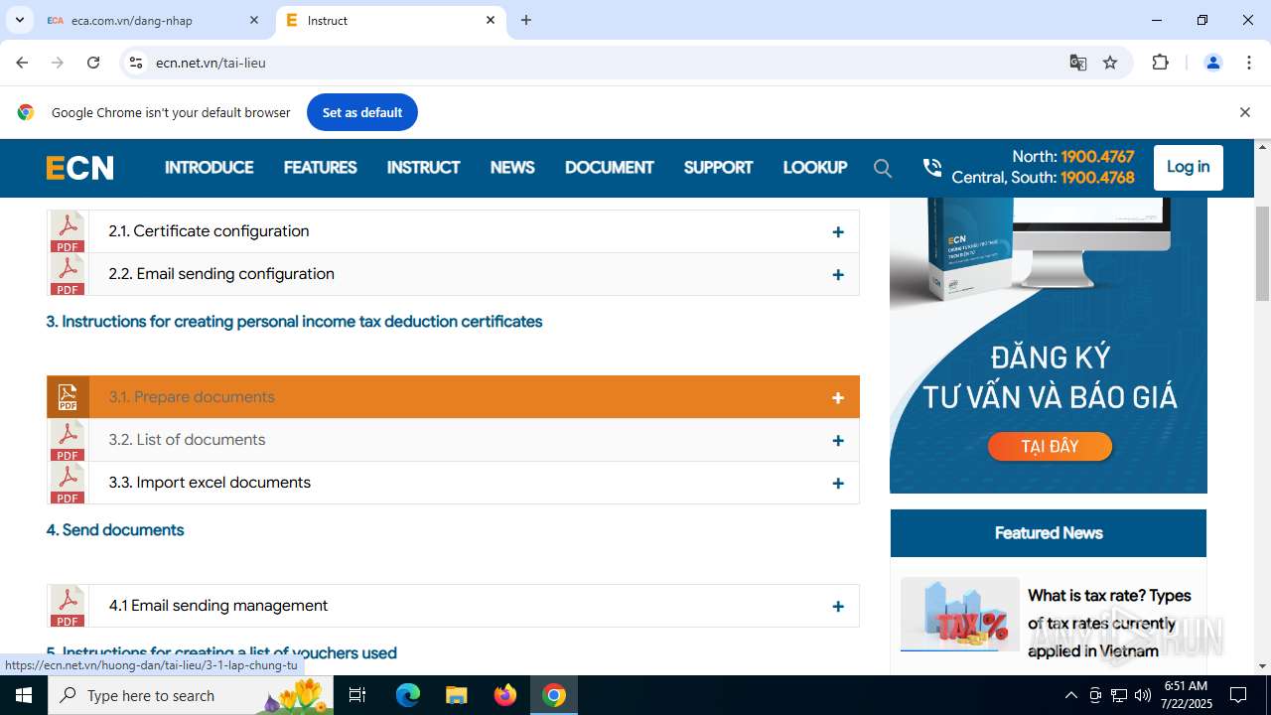Click the Log in button

1188,167
